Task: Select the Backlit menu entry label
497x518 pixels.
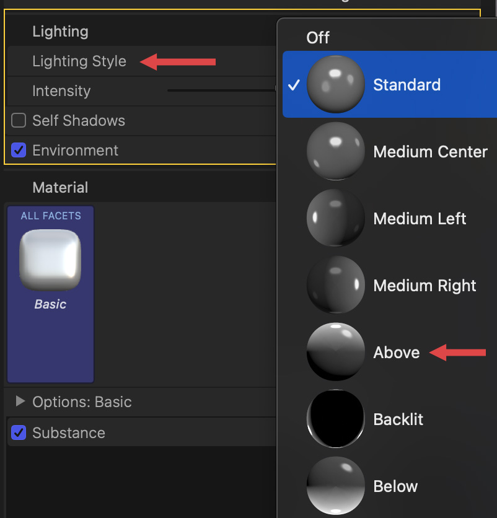Action: pos(398,419)
